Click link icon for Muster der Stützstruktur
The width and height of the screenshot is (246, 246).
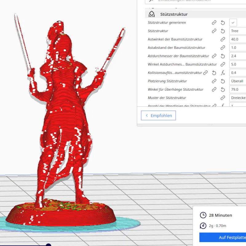coord(223,98)
